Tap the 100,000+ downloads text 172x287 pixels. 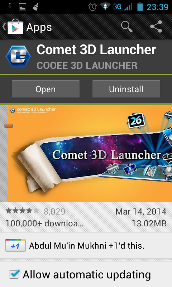[x=44, y=223]
